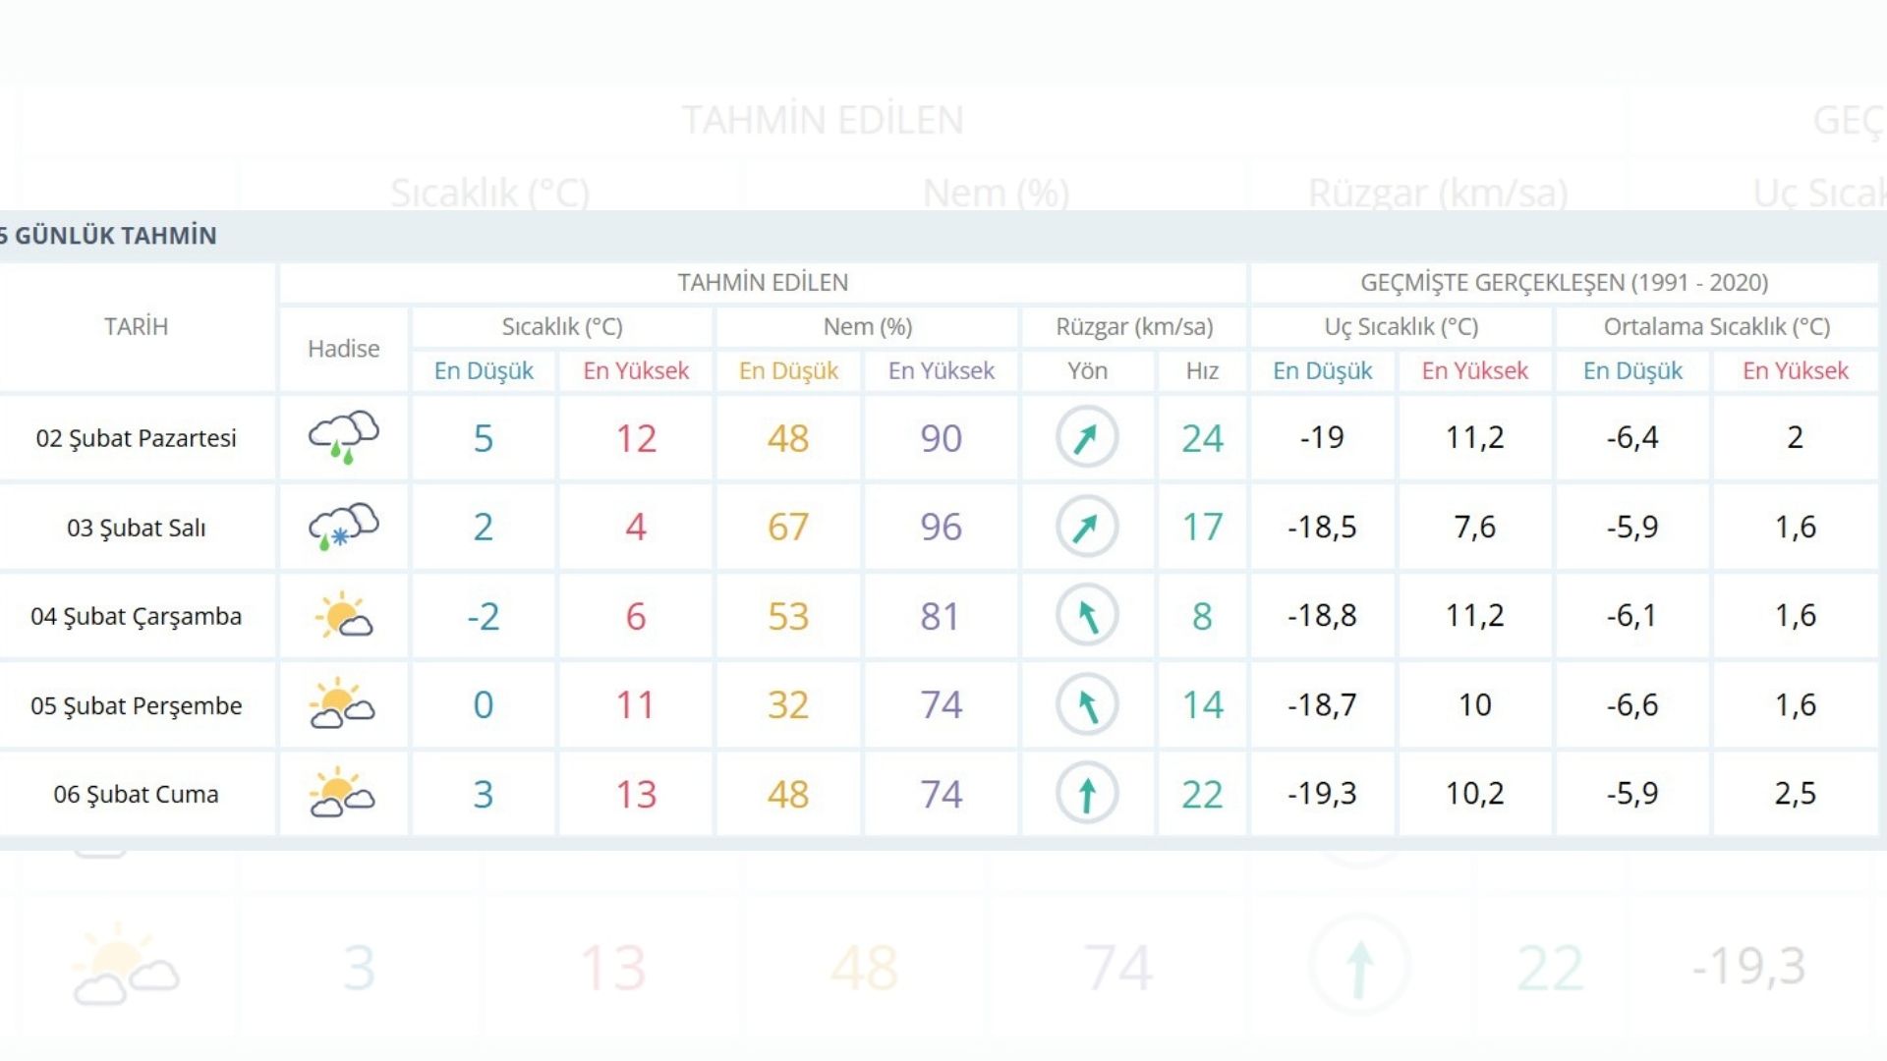Click wind direction arrow for 03 Şubat Salı
The height and width of the screenshot is (1061, 1887).
point(1087,527)
